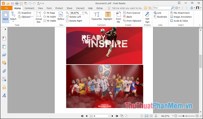Create PDF From Clipboard
Screen dimensions: 203x119
click(132, 21)
